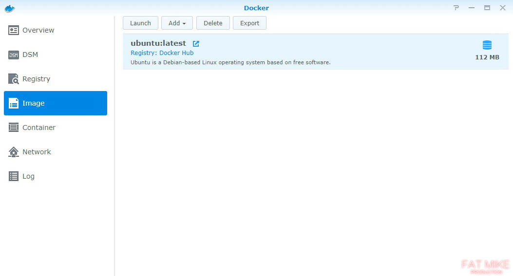Open the Add dropdown menu
The height and width of the screenshot is (276, 513).
click(177, 23)
